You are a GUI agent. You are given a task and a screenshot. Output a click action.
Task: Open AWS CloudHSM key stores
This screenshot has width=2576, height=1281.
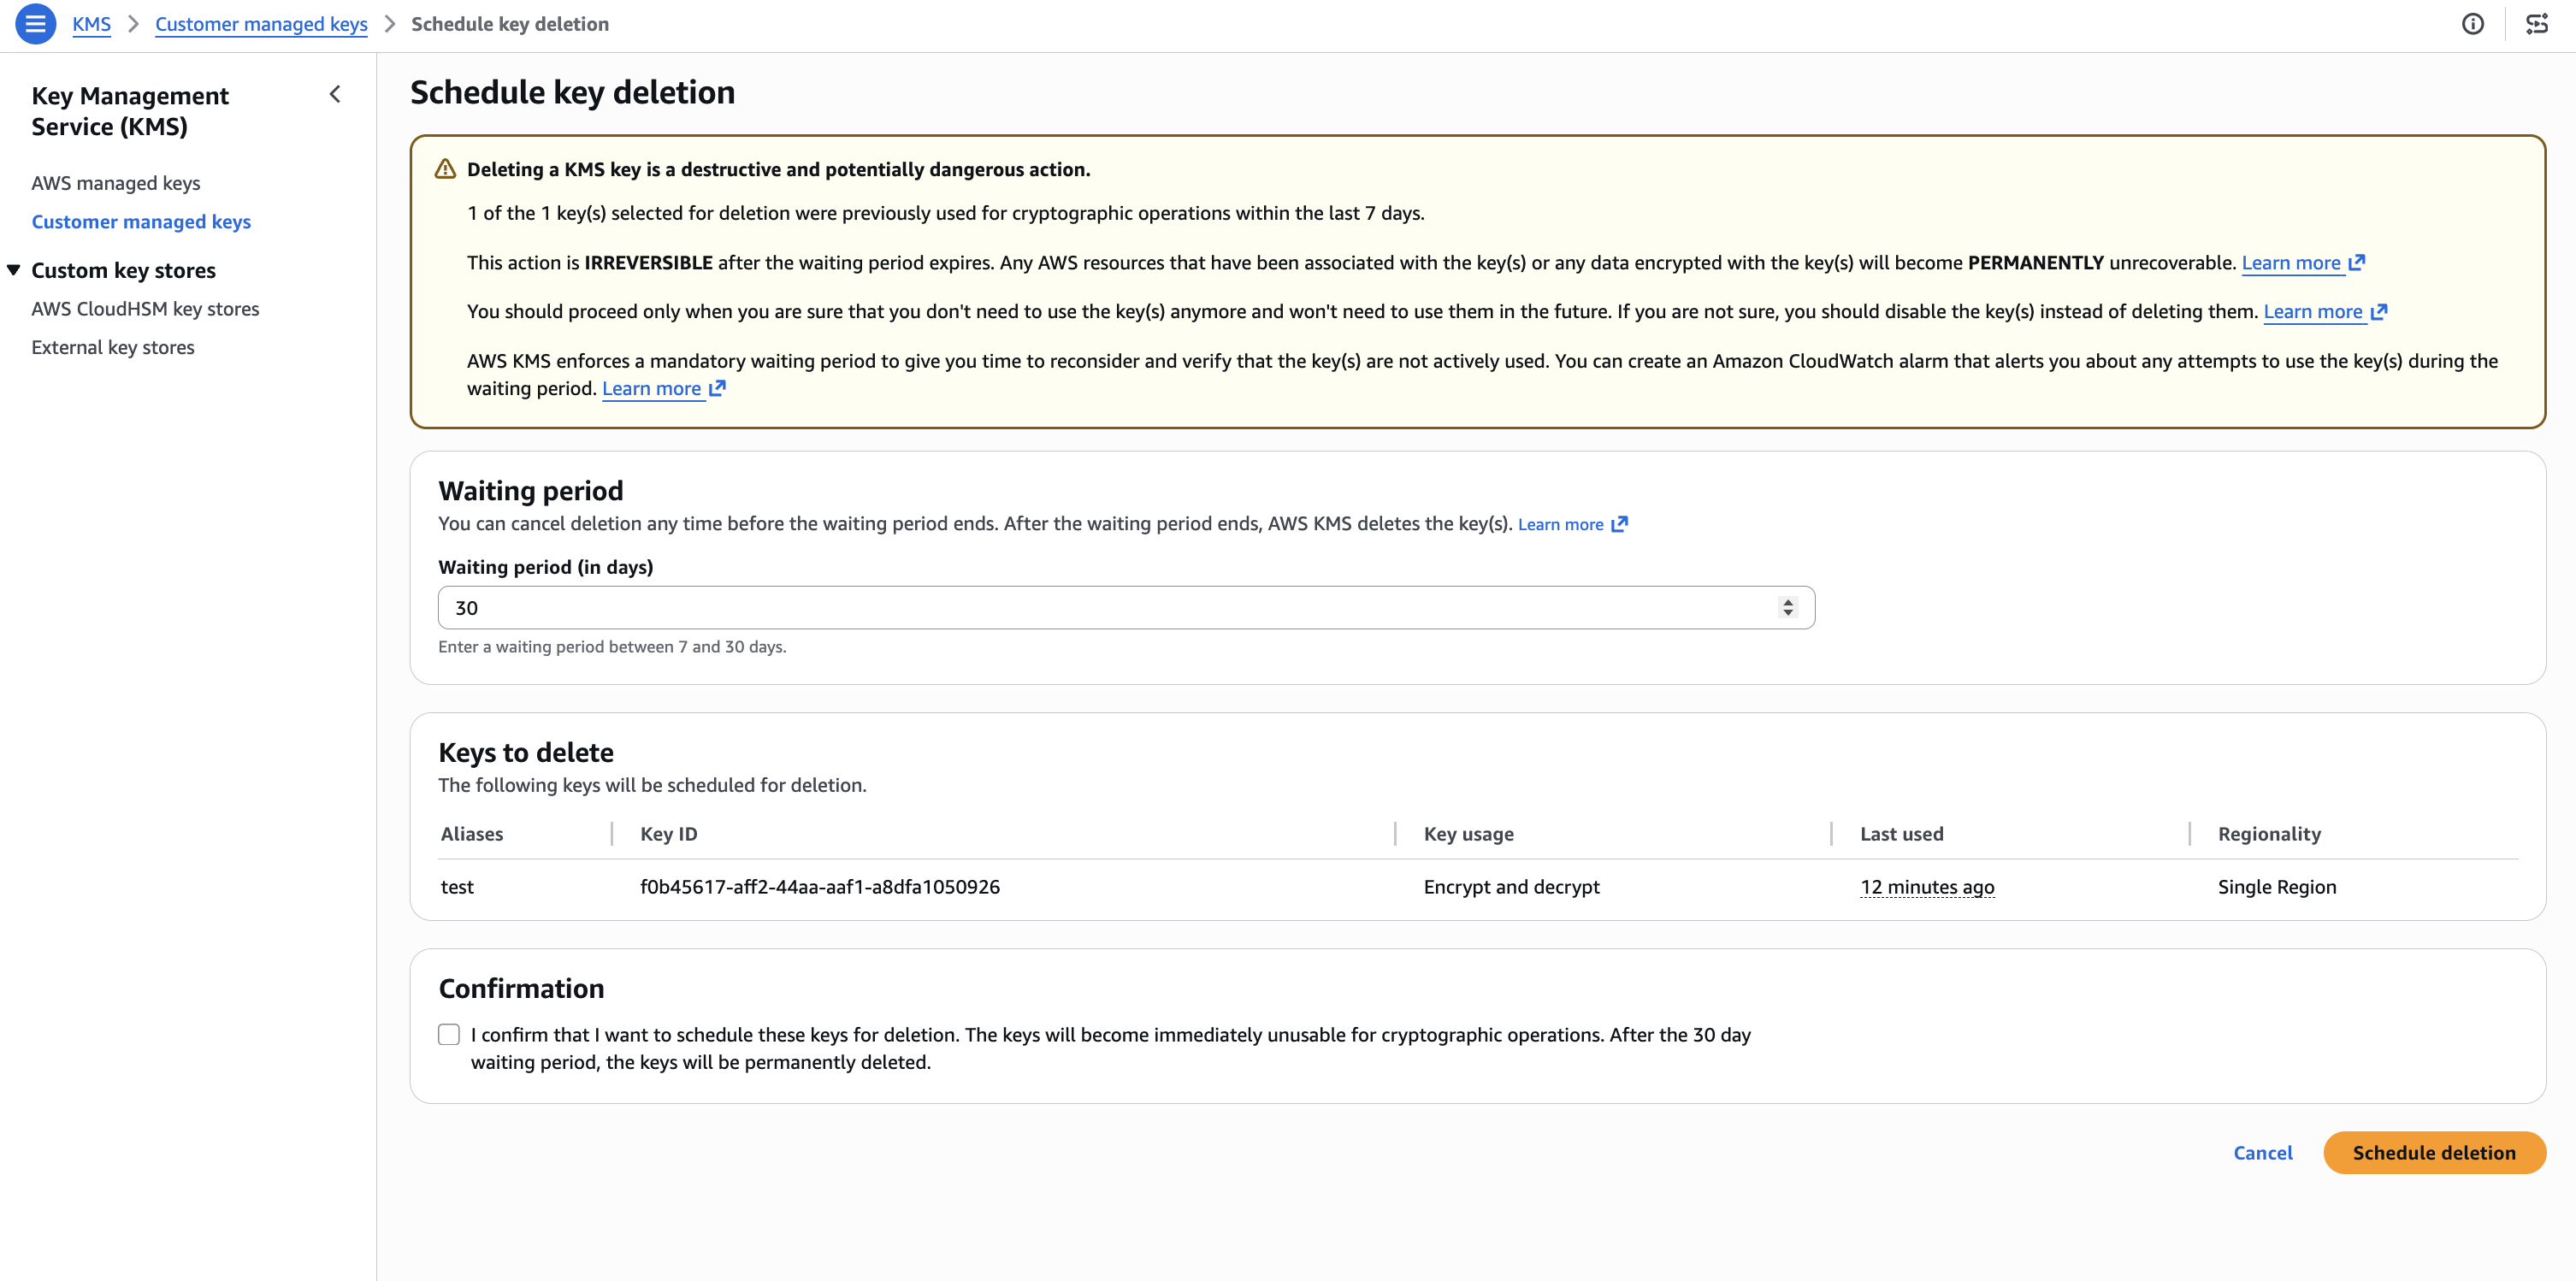tap(145, 309)
